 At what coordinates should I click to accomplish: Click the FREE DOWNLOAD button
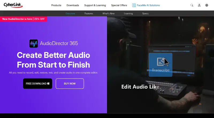[x=37, y=83]
